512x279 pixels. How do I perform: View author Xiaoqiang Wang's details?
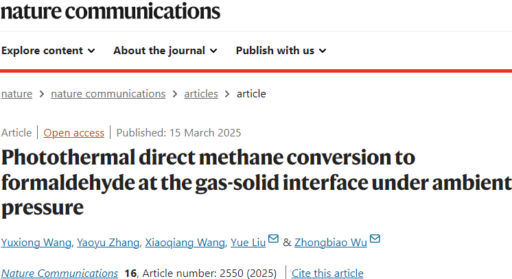coord(185,243)
